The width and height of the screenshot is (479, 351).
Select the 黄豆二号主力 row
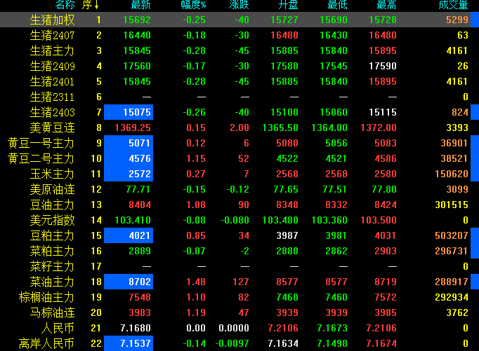[x=240, y=158]
